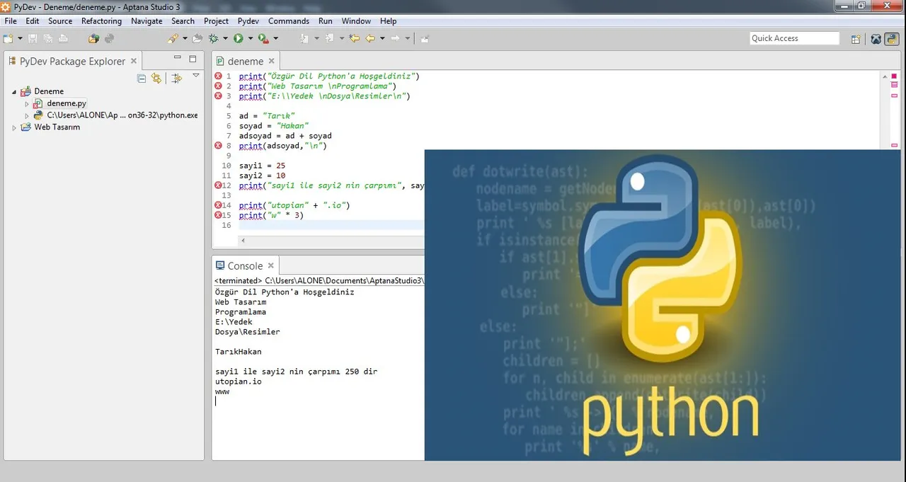Click error marker on line 1
906x482 pixels.
218,76
